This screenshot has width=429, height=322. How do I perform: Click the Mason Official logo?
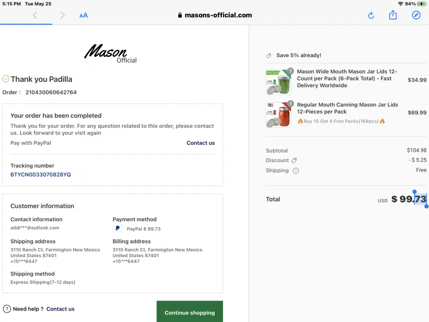(111, 53)
